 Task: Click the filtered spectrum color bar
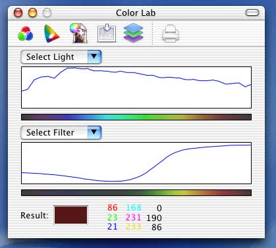click(136, 193)
